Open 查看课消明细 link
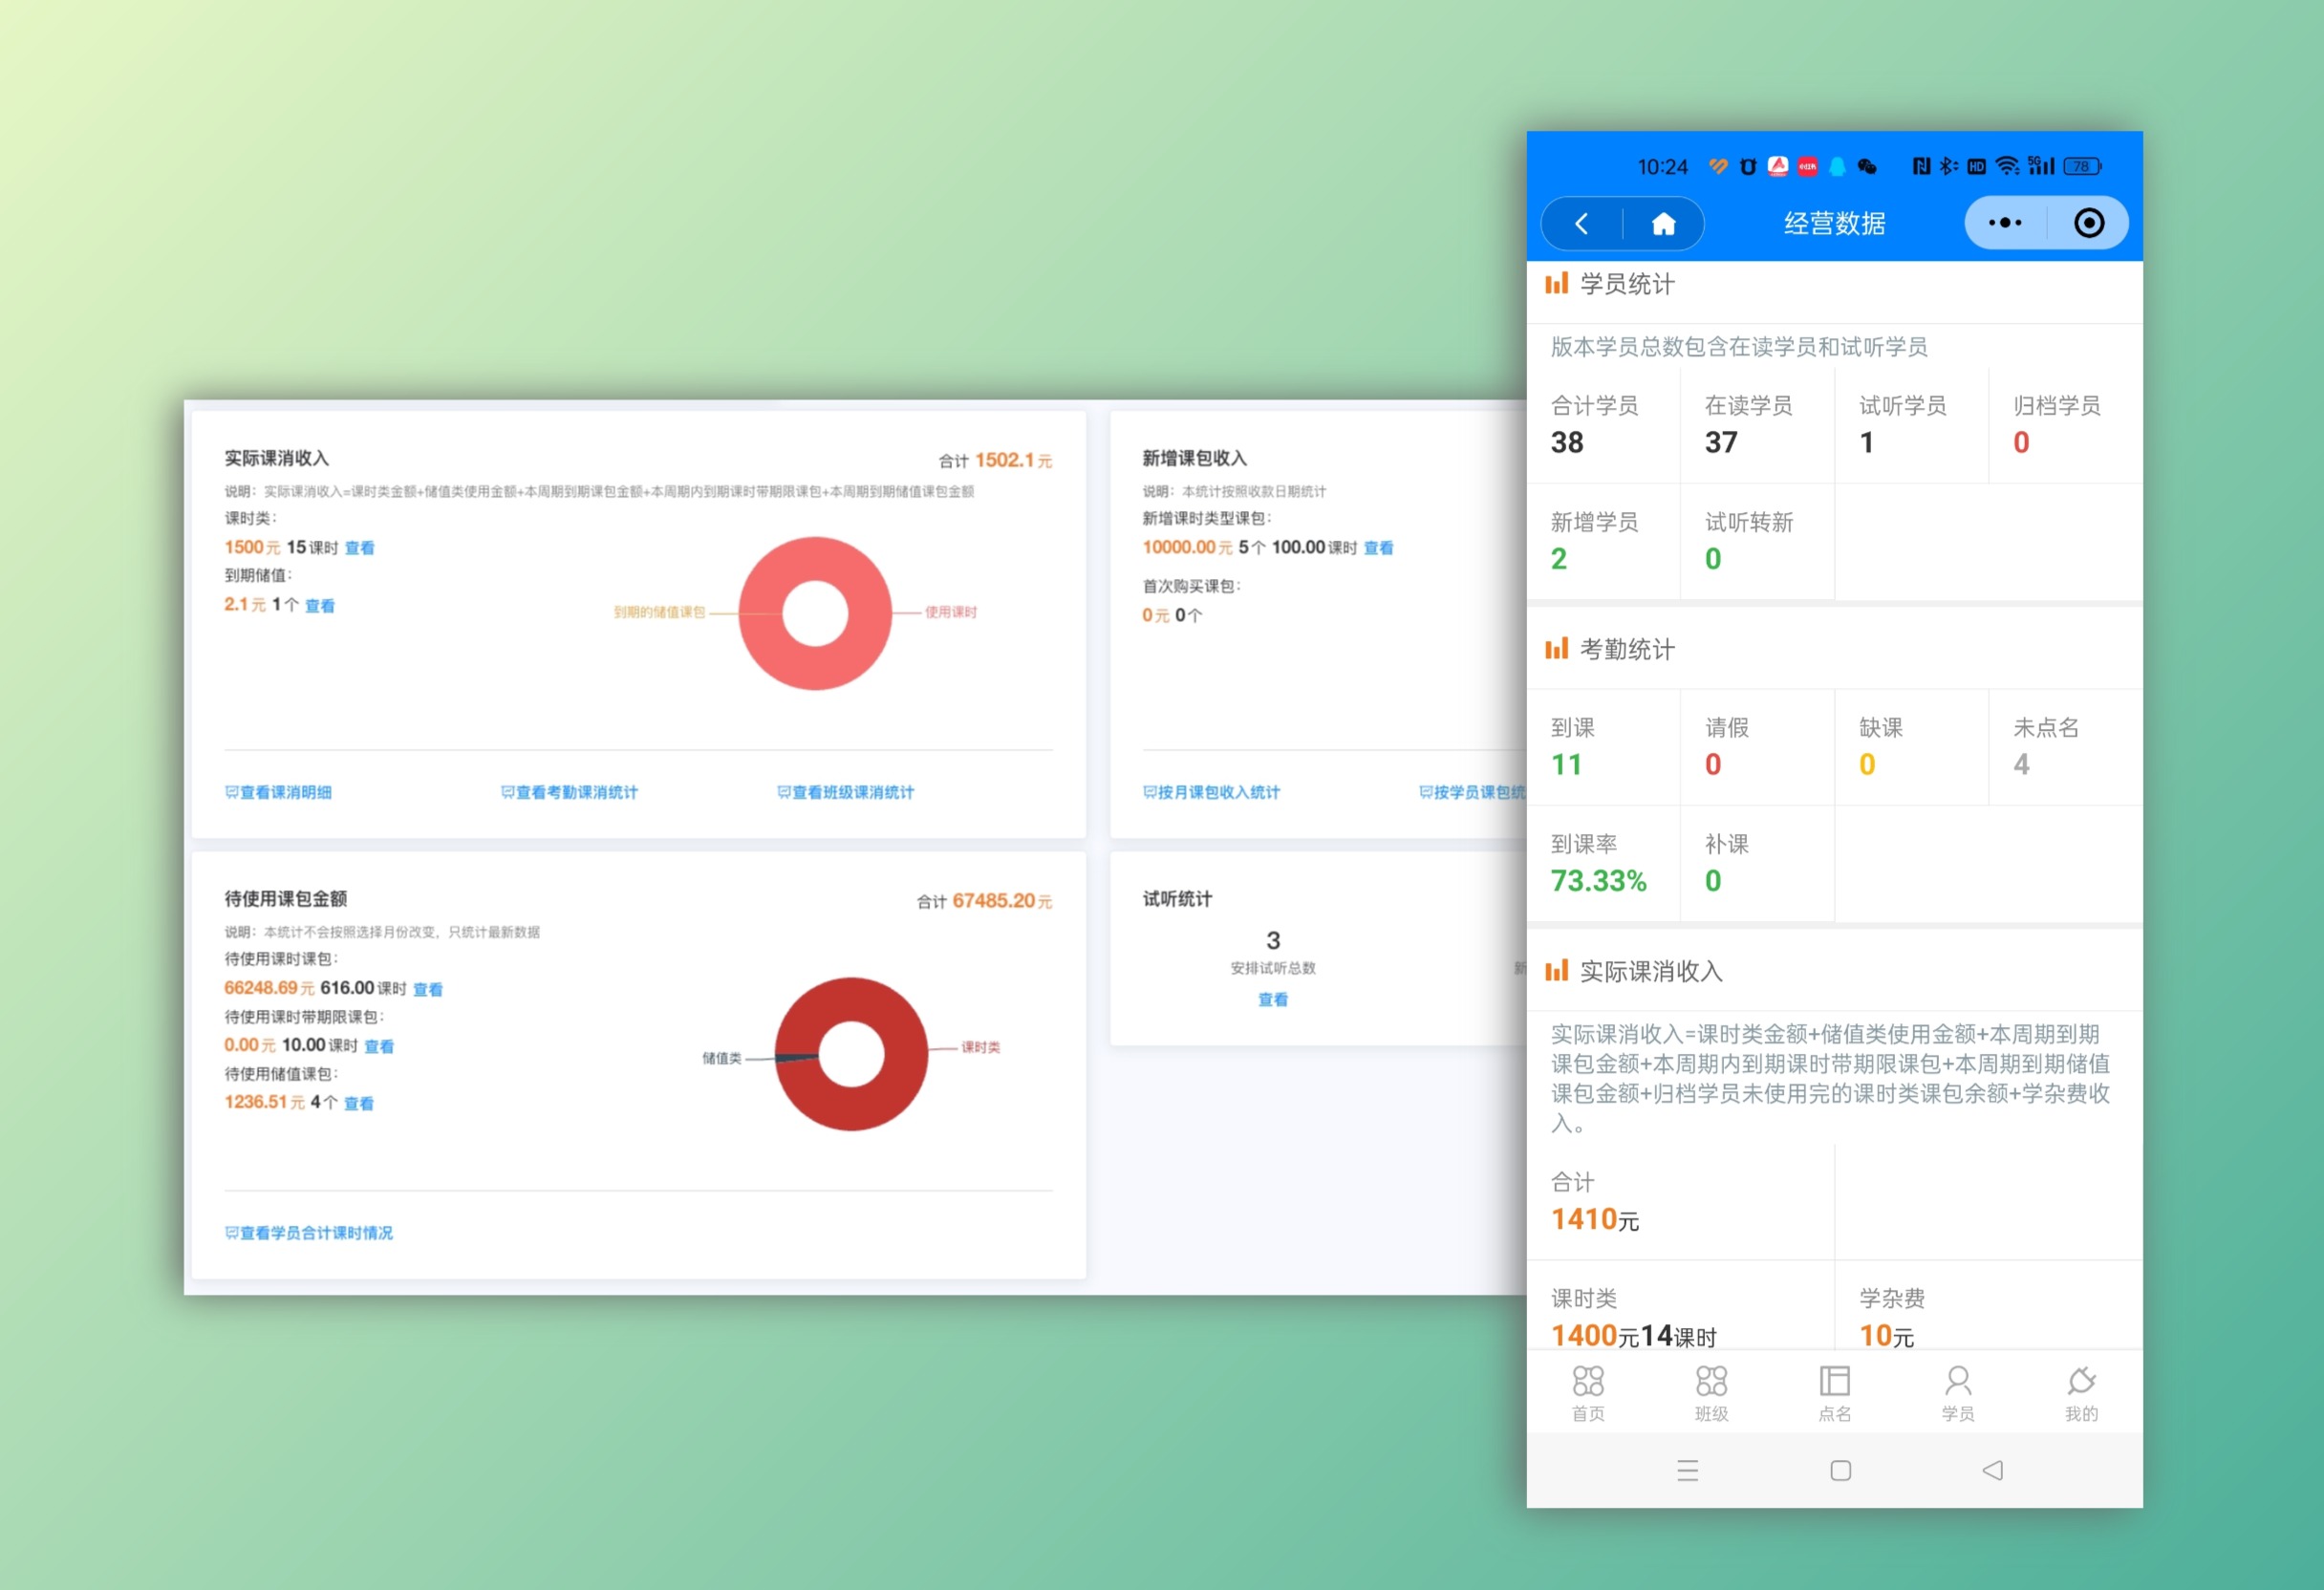2324x1590 pixels. (x=281, y=792)
